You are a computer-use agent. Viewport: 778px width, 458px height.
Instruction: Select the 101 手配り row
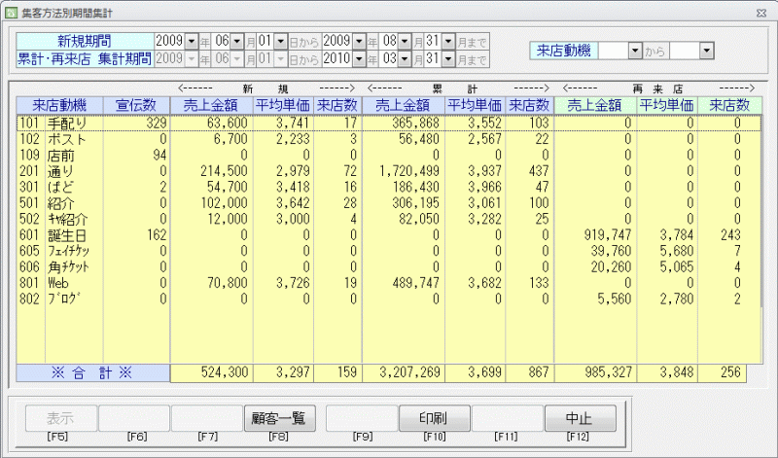pos(388,123)
